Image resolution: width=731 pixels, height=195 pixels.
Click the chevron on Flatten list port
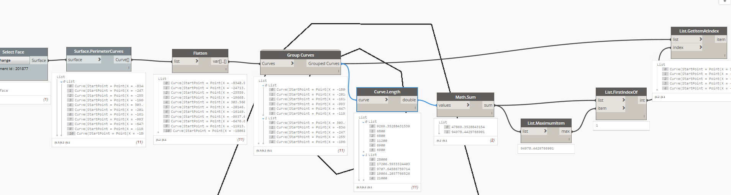(x=197, y=61)
